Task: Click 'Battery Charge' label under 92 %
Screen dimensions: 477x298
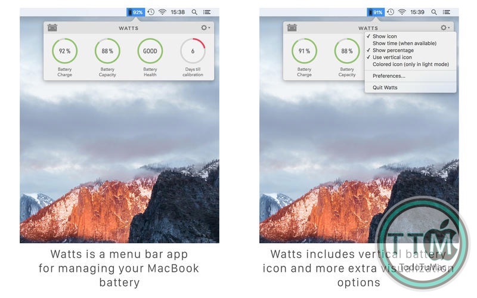Action: [64, 72]
